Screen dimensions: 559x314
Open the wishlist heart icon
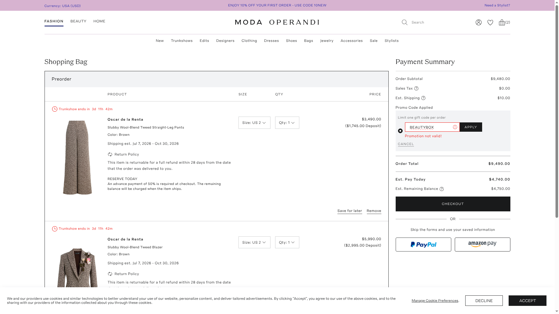490,22
